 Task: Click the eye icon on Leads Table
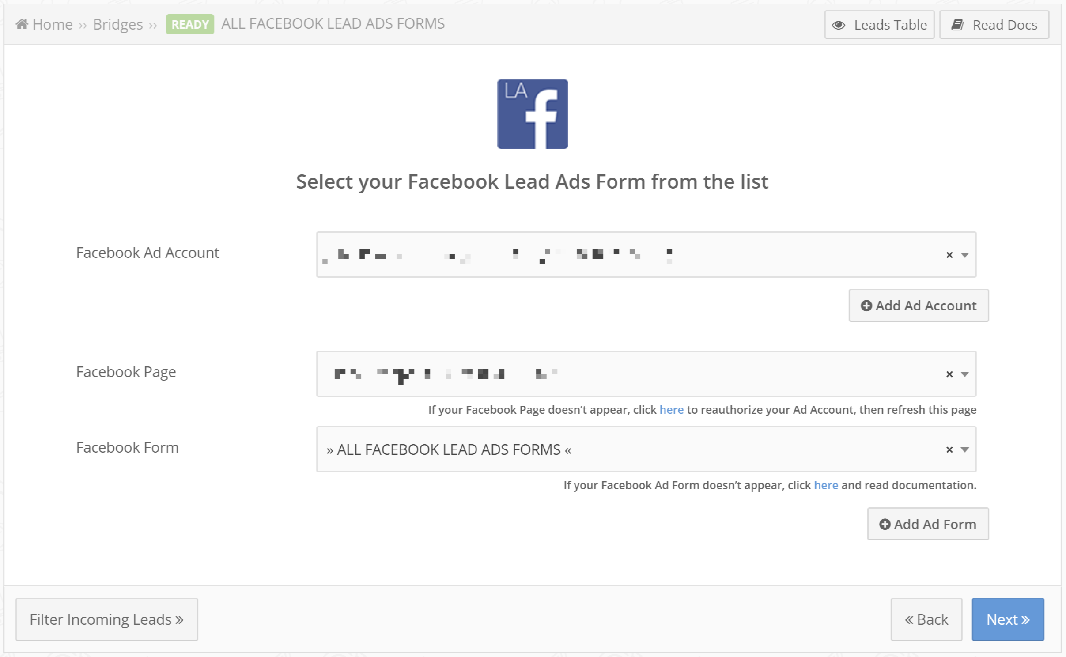click(x=838, y=25)
